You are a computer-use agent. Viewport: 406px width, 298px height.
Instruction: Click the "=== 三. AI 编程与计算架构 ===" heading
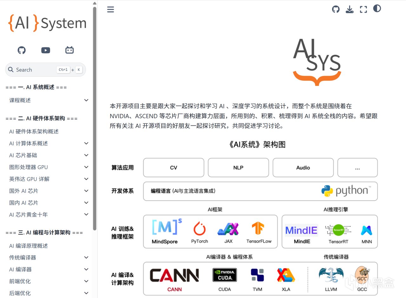coord(44,232)
